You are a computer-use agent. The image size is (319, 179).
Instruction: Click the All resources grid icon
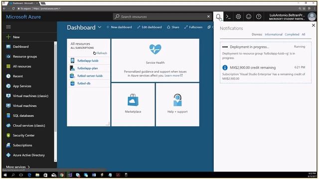point(8,66)
